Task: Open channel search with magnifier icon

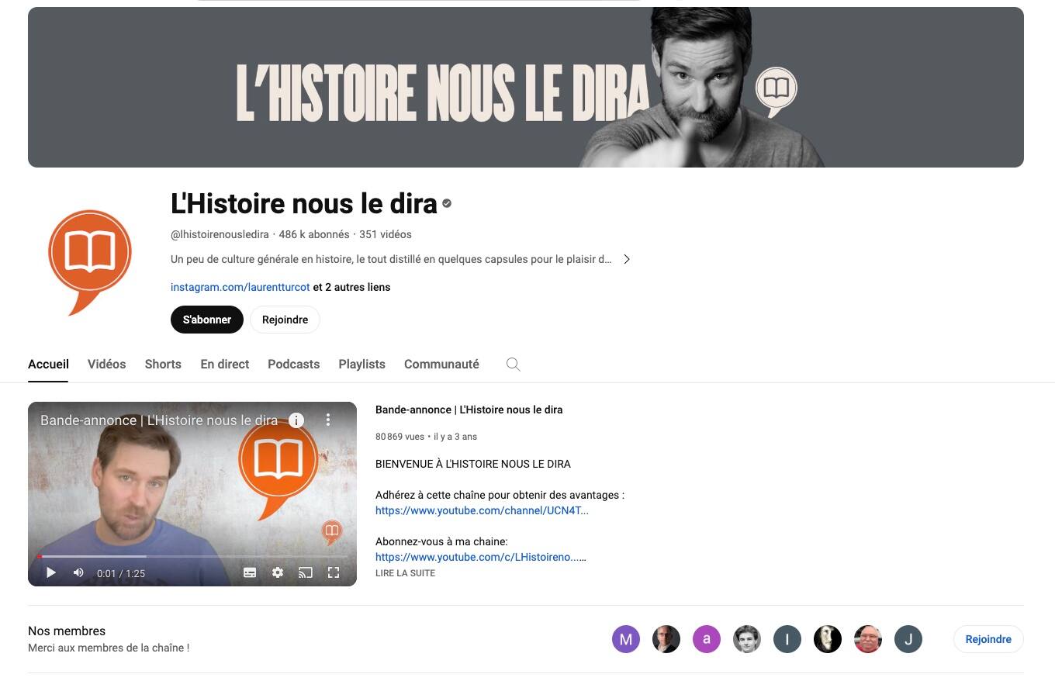Action: 513,364
